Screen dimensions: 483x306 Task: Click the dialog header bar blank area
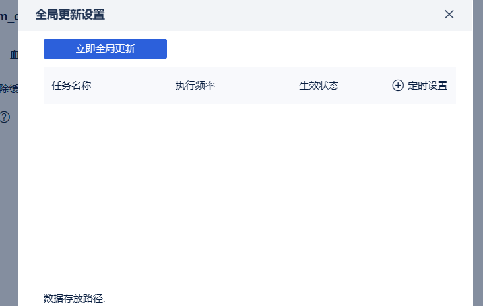coord(274,15)
